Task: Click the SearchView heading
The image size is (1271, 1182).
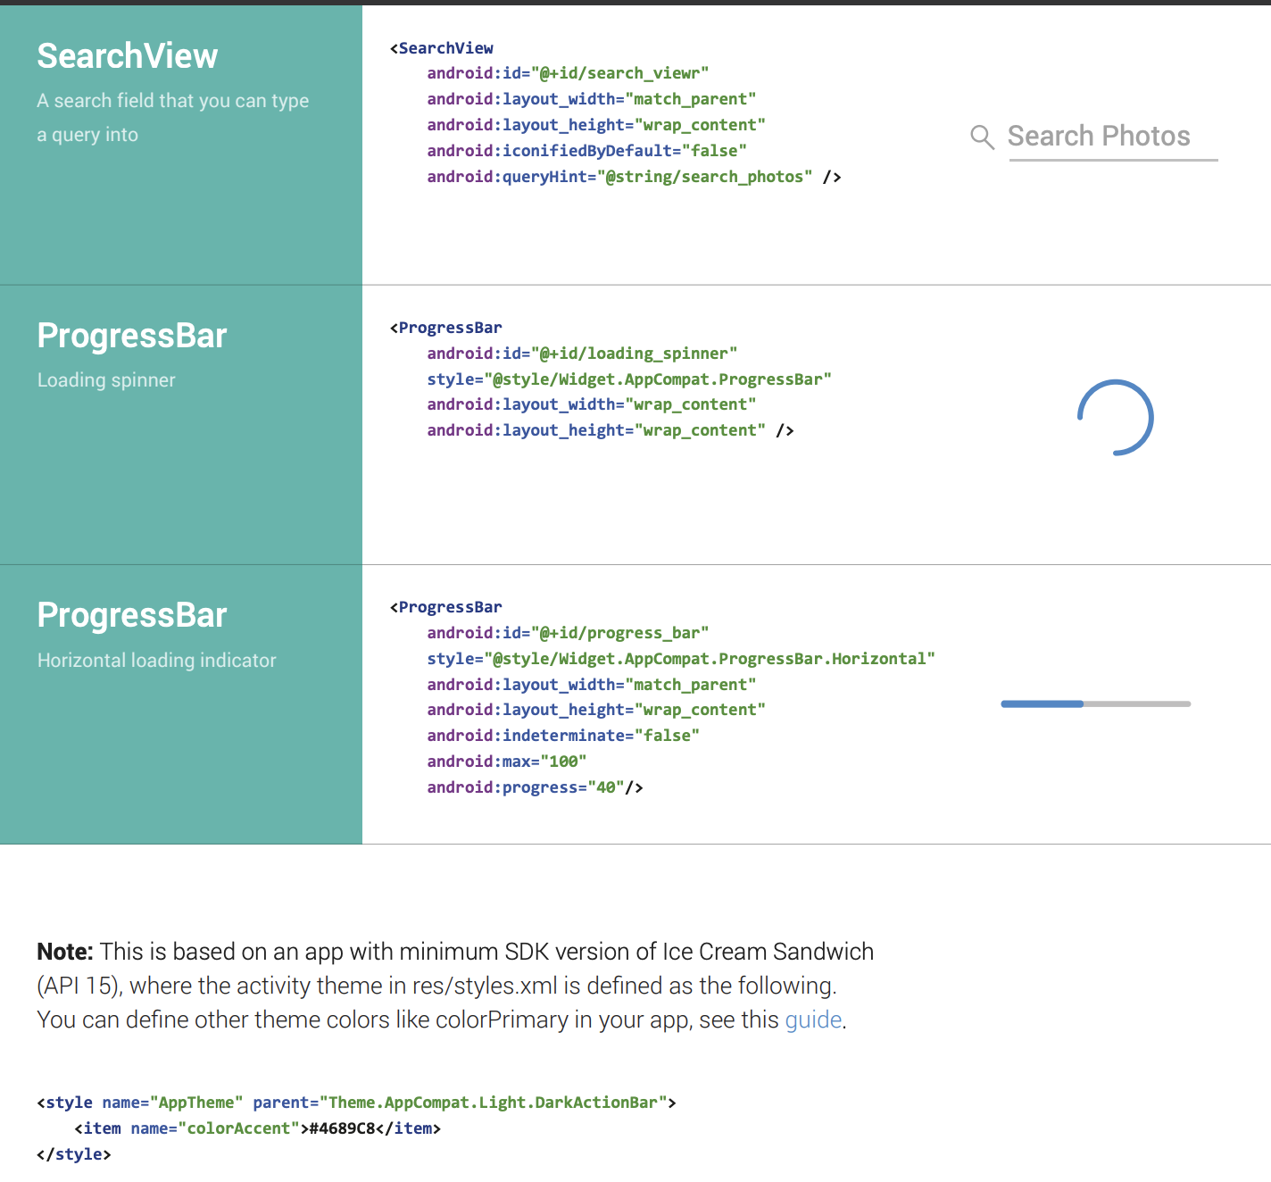Action: (127, 56)
